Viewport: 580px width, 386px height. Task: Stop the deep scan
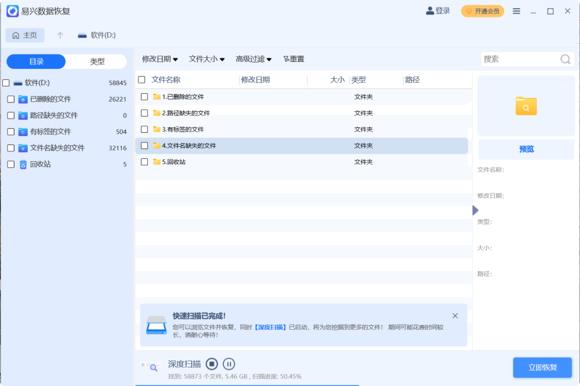click(212, 363)
